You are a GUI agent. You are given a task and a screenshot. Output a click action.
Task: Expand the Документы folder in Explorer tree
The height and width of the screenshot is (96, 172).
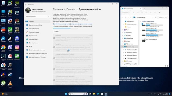[x=123, y=33]
